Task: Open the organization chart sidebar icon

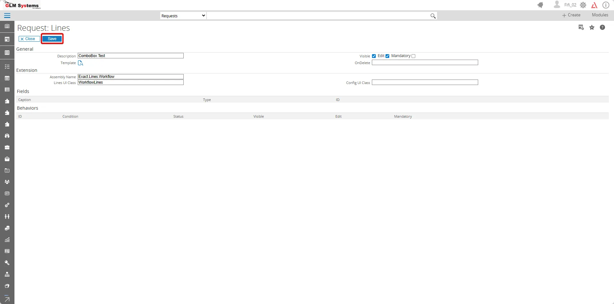Action: click(7, 274)
